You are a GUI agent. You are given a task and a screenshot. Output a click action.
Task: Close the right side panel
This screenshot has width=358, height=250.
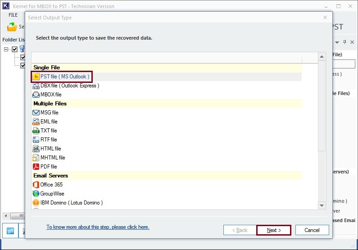[x=352, y=42]
